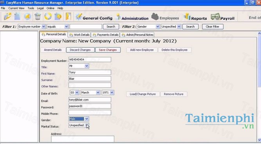Click the wire trash basket icon
261x144 pixels.
[38, 16]
